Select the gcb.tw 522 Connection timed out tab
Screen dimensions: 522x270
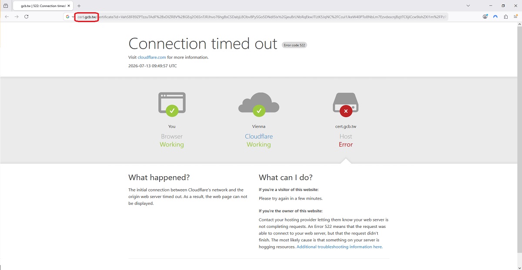point(43,6)
